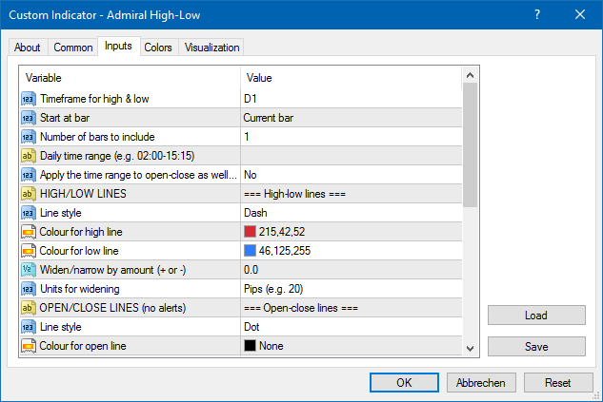Open the Current bar value dropdown

point(352,118)
